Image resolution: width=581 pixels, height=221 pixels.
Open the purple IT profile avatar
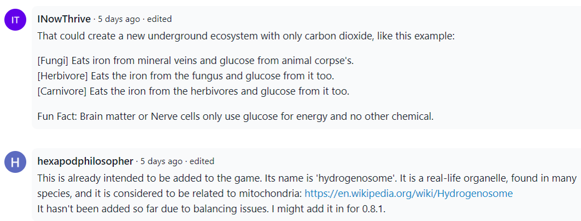tap(15, 20)
